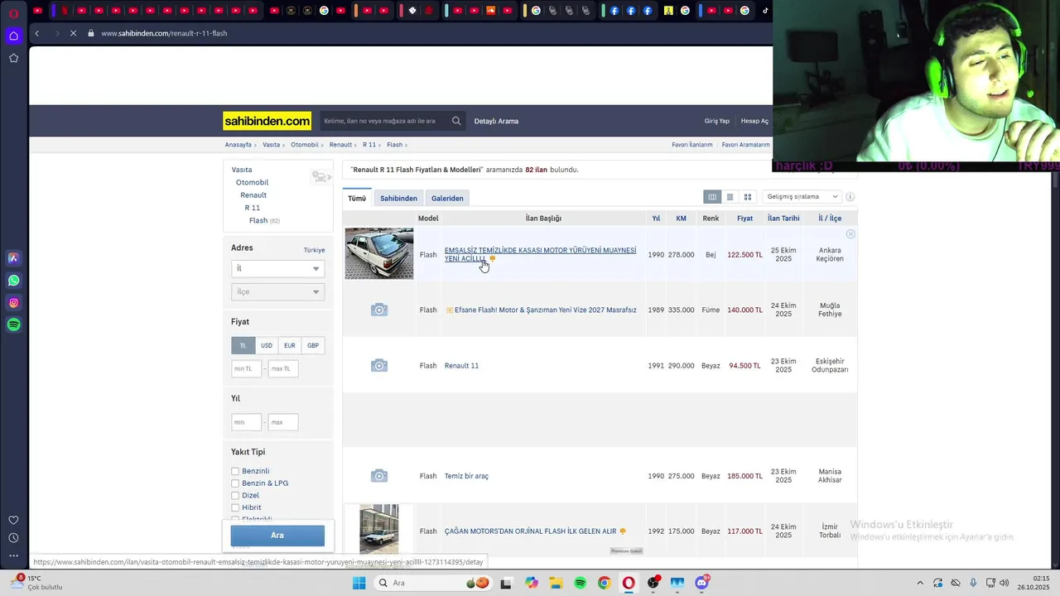Click min TL price input
The image size is (1060, 596).
[x=246, y=368]
